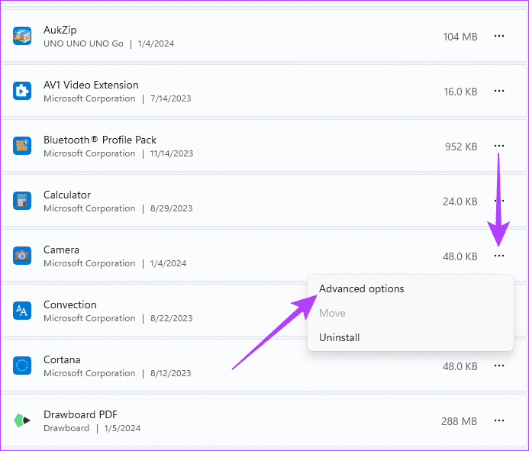Choose Advanced options in the context menu

click(x=410, y=288)
